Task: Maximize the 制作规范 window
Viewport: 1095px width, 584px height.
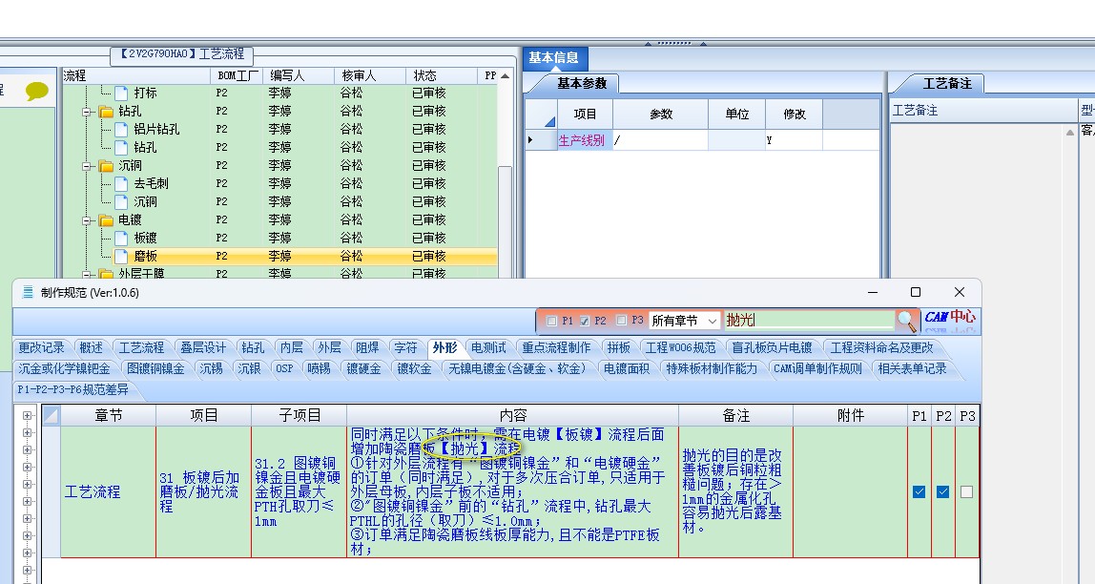Action: click(916, 292)
